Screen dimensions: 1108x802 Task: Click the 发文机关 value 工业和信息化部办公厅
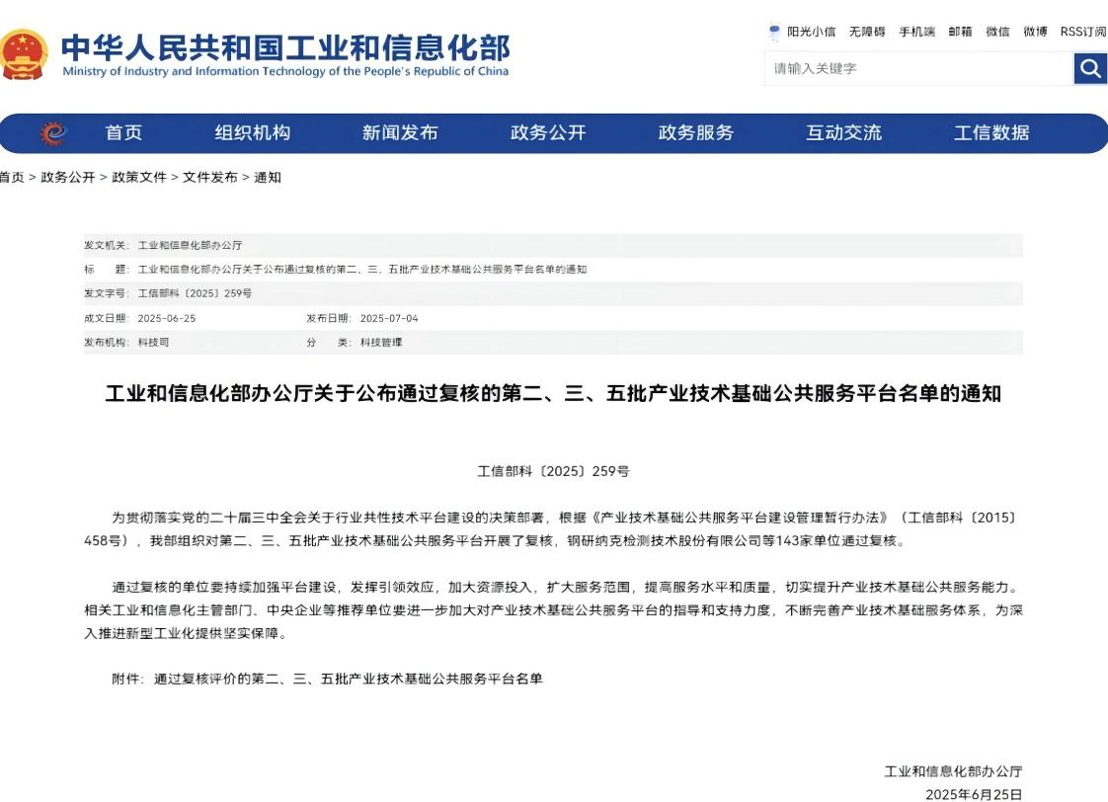[x=190, y=245]
